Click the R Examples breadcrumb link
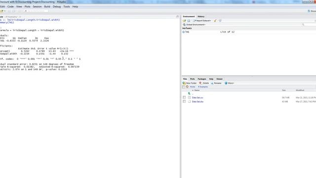316x178 pixels. pyautogui.click(x=203, y=87)
